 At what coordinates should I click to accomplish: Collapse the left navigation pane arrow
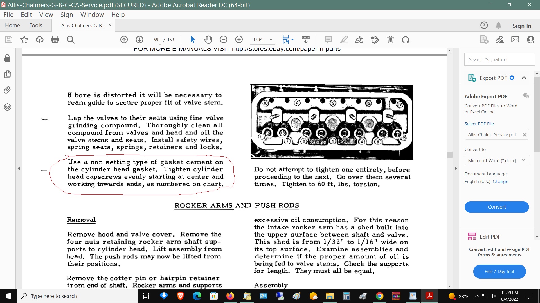pos(19,168)
